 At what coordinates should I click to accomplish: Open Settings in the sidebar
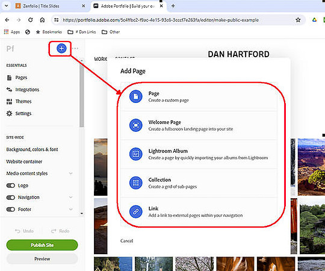click(23, 113)
